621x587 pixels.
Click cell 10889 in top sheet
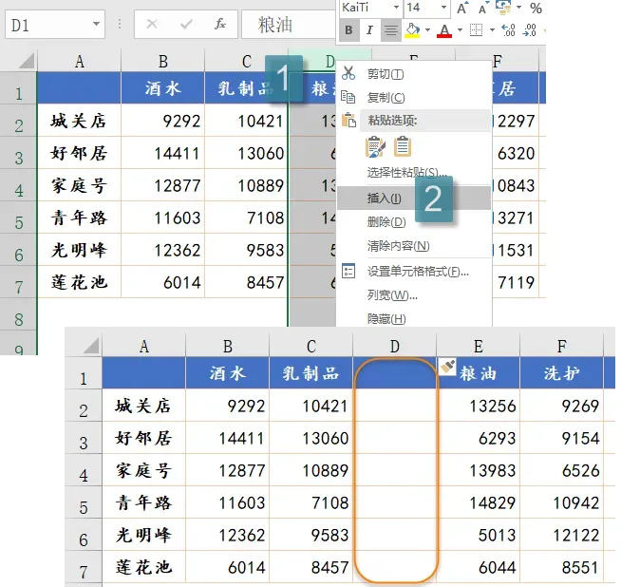click(x=246, y=185)
